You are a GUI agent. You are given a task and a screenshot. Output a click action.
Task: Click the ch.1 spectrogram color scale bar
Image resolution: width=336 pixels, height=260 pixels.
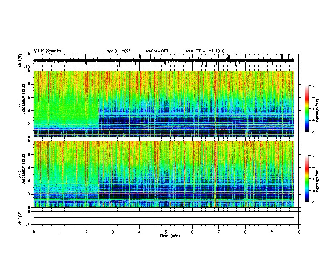tap(307, 109)
